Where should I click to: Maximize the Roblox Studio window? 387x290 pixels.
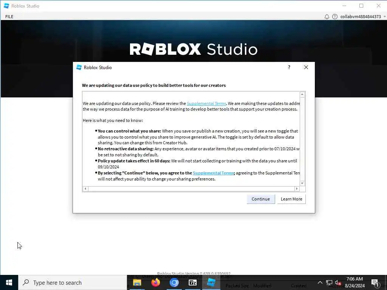[361, 6]
